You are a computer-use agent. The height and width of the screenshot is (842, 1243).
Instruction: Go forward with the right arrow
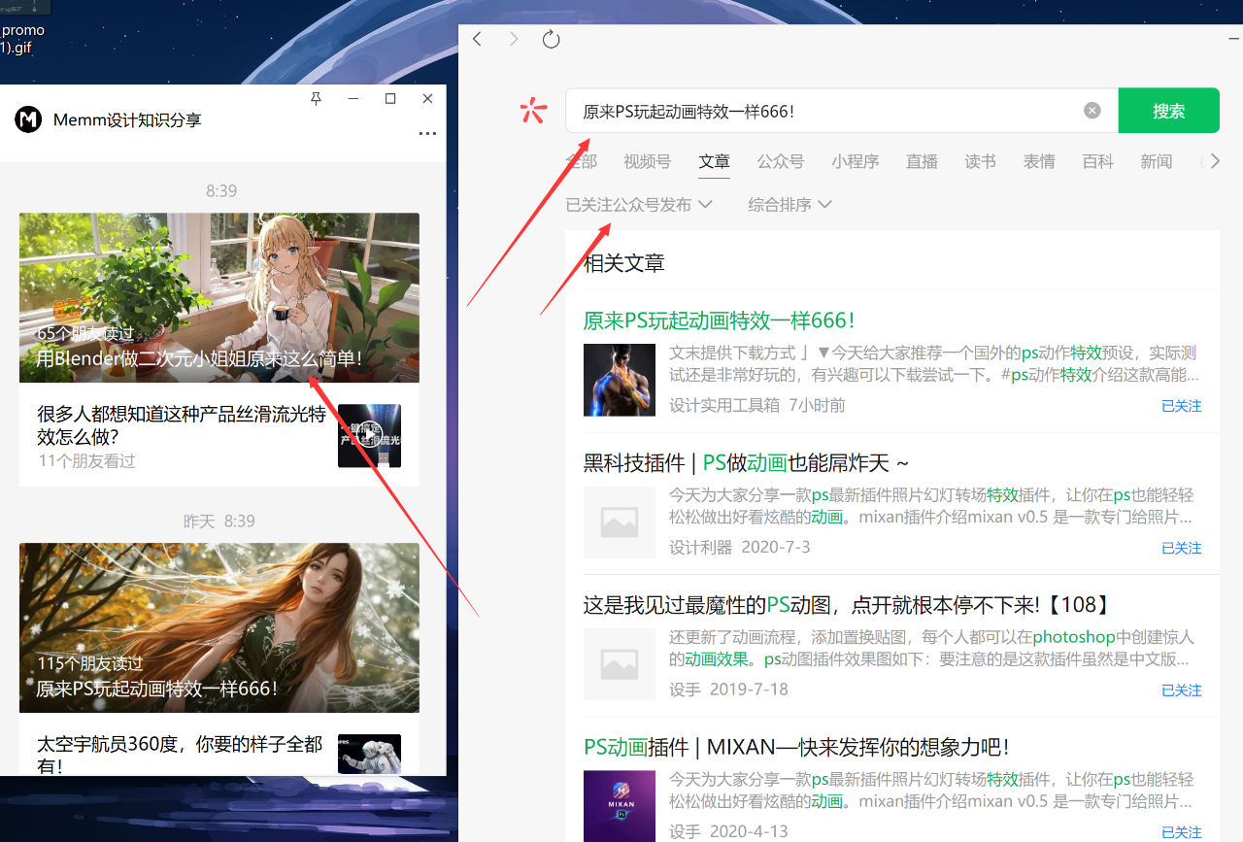pyautogui.click(x=514, y=39)
